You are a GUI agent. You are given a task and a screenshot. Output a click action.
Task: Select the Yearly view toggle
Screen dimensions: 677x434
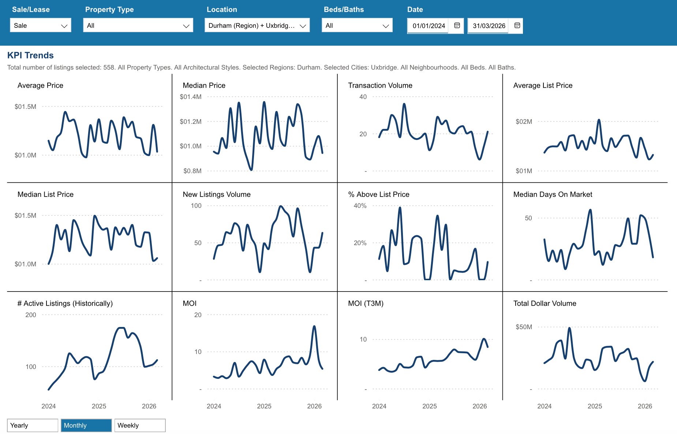click(x=32, y=425)
